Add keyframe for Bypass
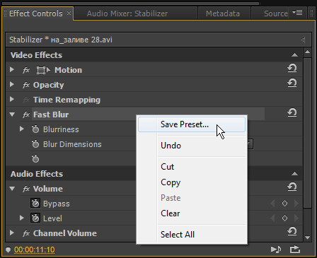 [284, 204]
